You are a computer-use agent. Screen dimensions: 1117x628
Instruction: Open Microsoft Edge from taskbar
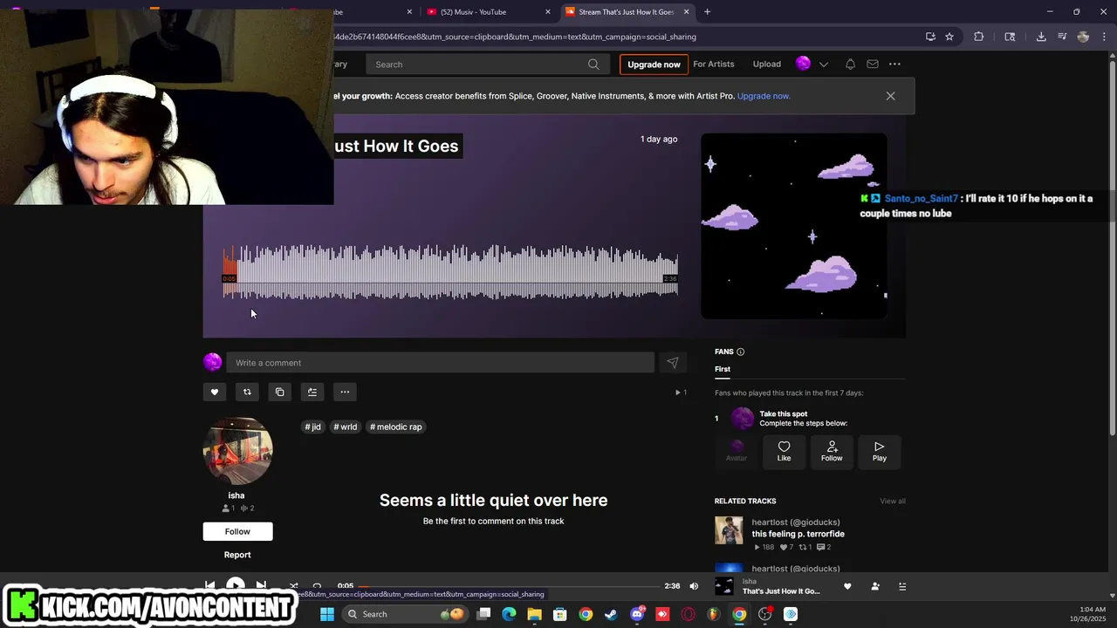509,614
